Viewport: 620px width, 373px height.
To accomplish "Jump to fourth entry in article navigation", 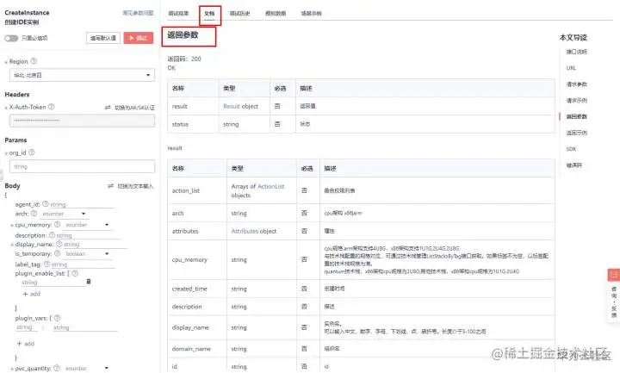I will pyautogui.click(x=576, y=101).
